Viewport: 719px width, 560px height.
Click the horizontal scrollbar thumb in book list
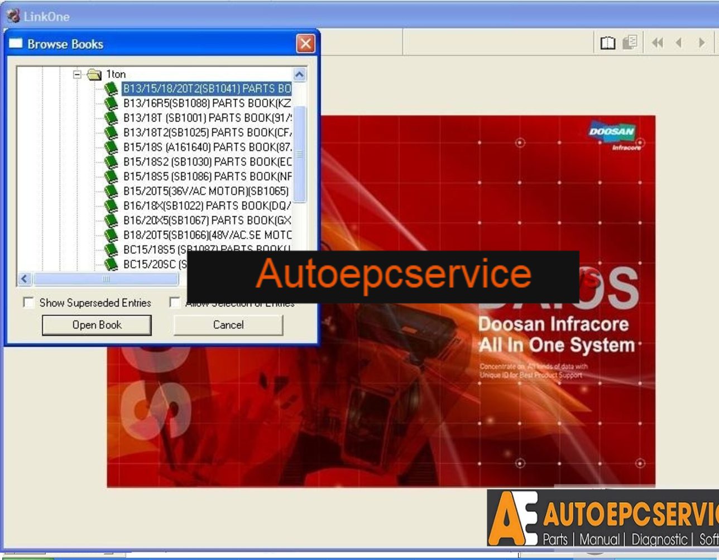106,278
